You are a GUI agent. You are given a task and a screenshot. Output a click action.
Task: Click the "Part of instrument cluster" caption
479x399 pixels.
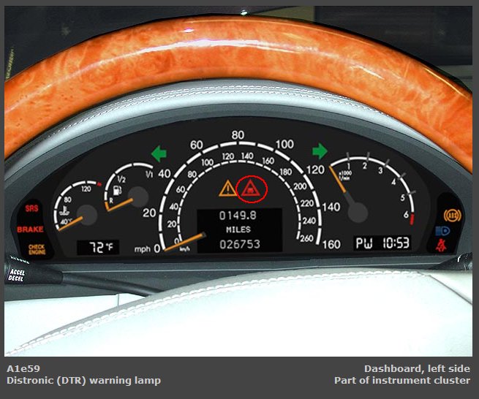tap(401, 380)
